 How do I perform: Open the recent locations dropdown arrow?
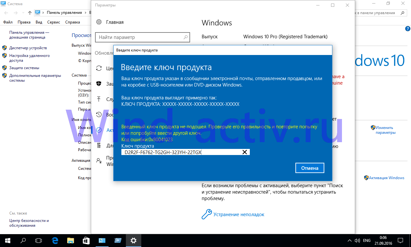coord(23,13)
